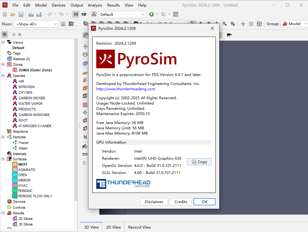Collapse the Particles tree node
The width and height of the screenshot is (308, 232).
[3, 137]
